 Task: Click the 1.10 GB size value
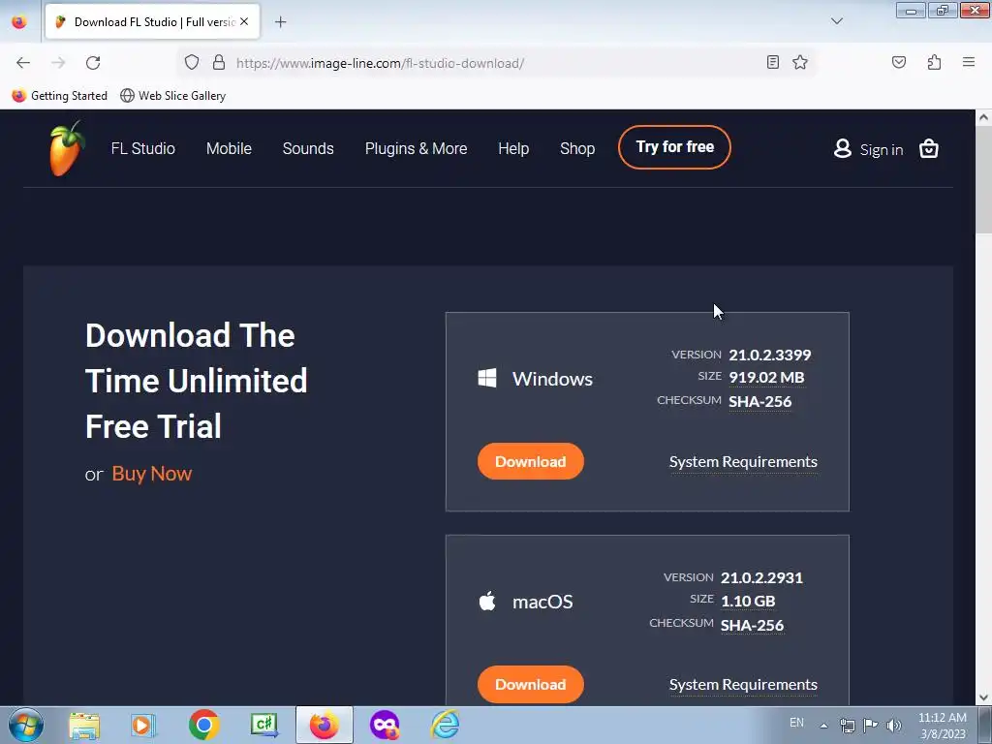[748, 601]
